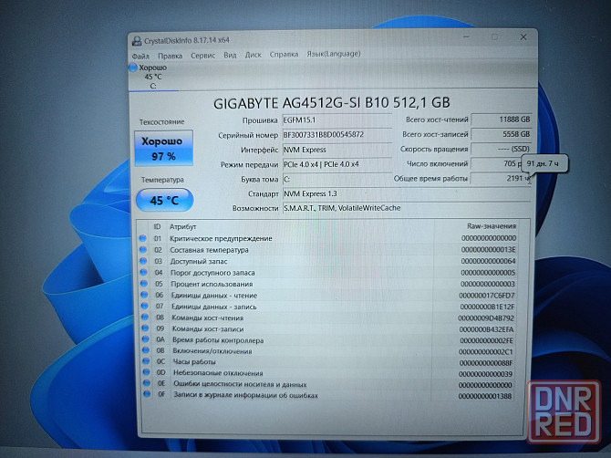Click the transfer mode field PCIe 4.0 x4
The height and width of the screenshot is (458, 611).
click(x=337, y=164)
